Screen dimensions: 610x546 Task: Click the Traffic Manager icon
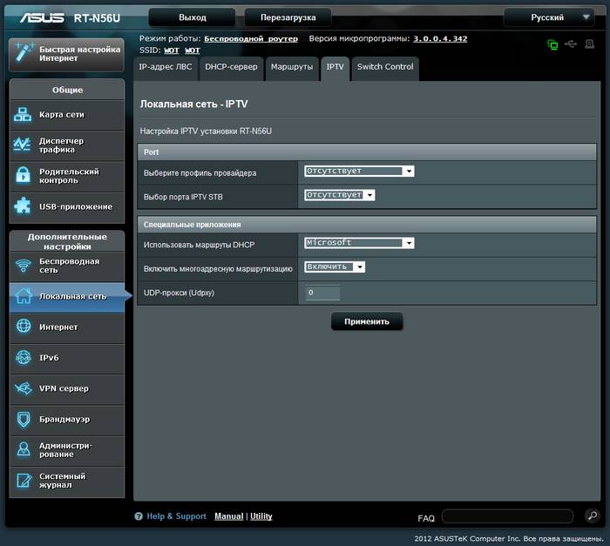pyautogui.click(x=24, y=145)
